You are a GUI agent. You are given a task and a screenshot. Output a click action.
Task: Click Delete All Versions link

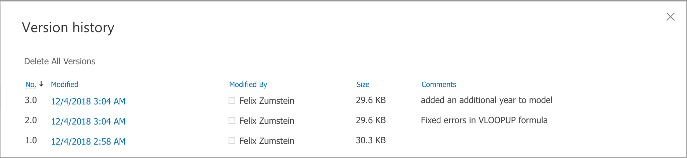click(60, 61)
